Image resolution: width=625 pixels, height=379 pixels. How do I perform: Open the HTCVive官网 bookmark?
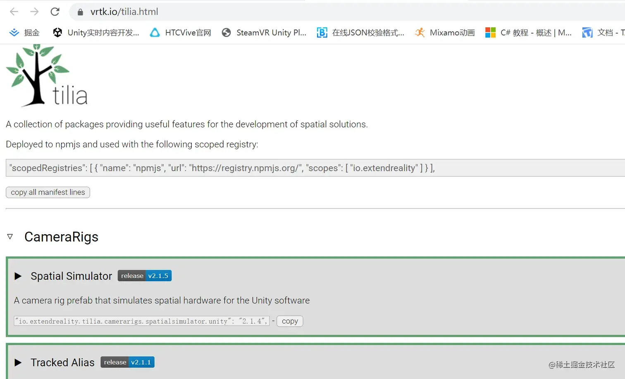(180, 33)
